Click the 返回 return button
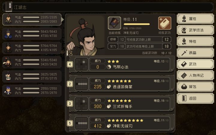 click(195, 98)
